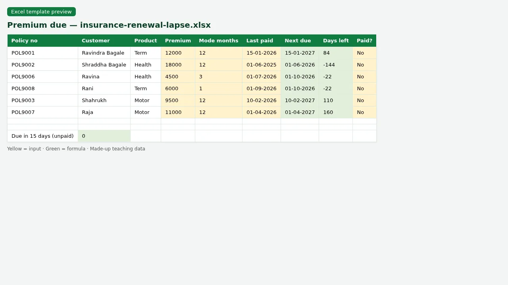Select customer Shraddha Bagale cell

click(104, 65)
